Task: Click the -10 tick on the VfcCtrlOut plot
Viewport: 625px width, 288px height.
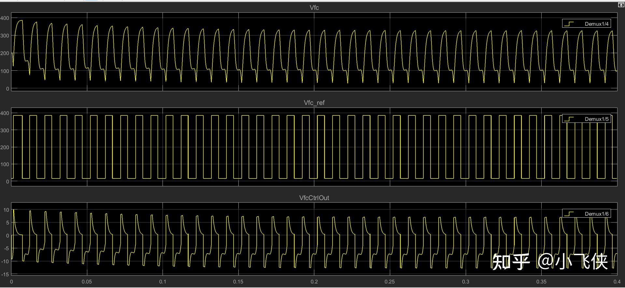Action: coord(5,261)
